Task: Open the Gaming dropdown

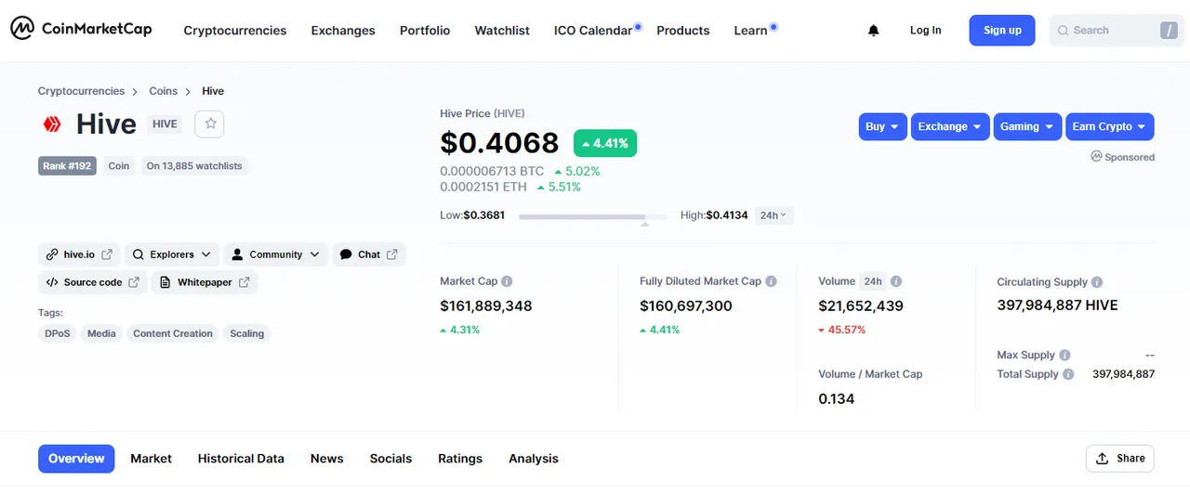Action: point(1027,126)
